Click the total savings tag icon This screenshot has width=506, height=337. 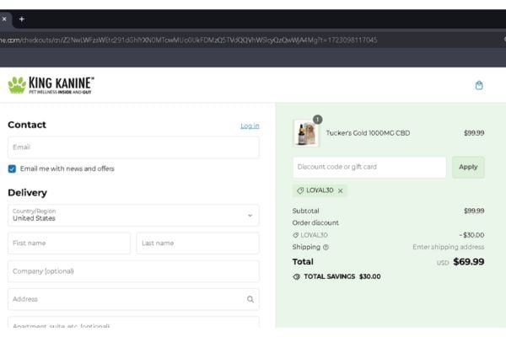tap(296, 276)
